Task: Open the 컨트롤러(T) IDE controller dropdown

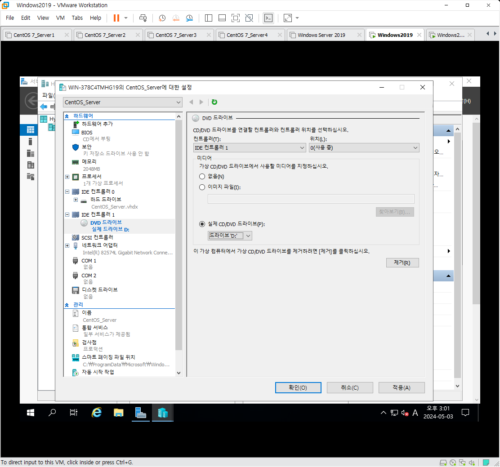Action: point(250,147)
